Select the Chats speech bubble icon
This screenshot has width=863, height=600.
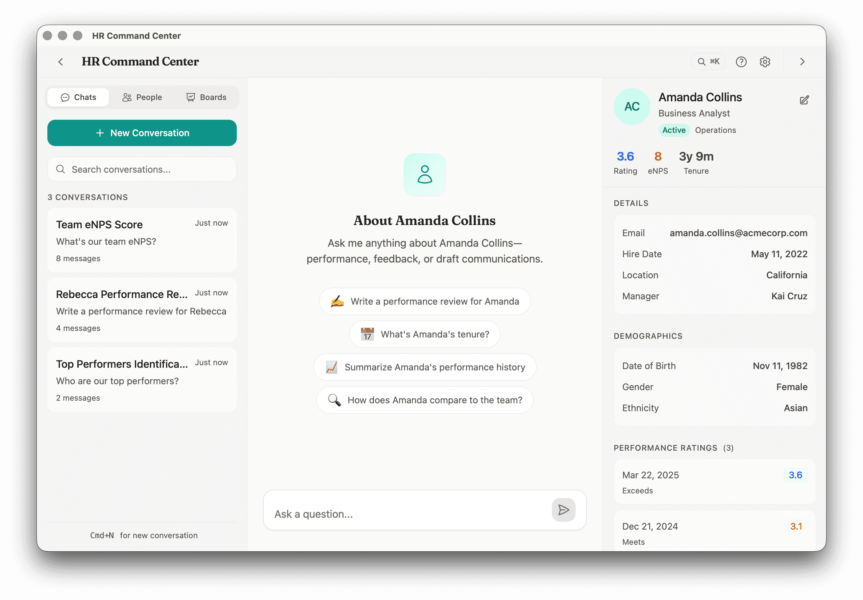(x=65, y=97)
